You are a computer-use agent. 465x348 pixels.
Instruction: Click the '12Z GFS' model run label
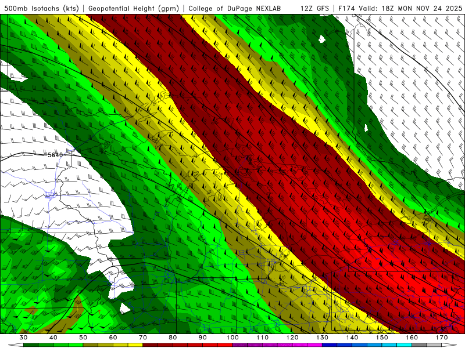314,8
